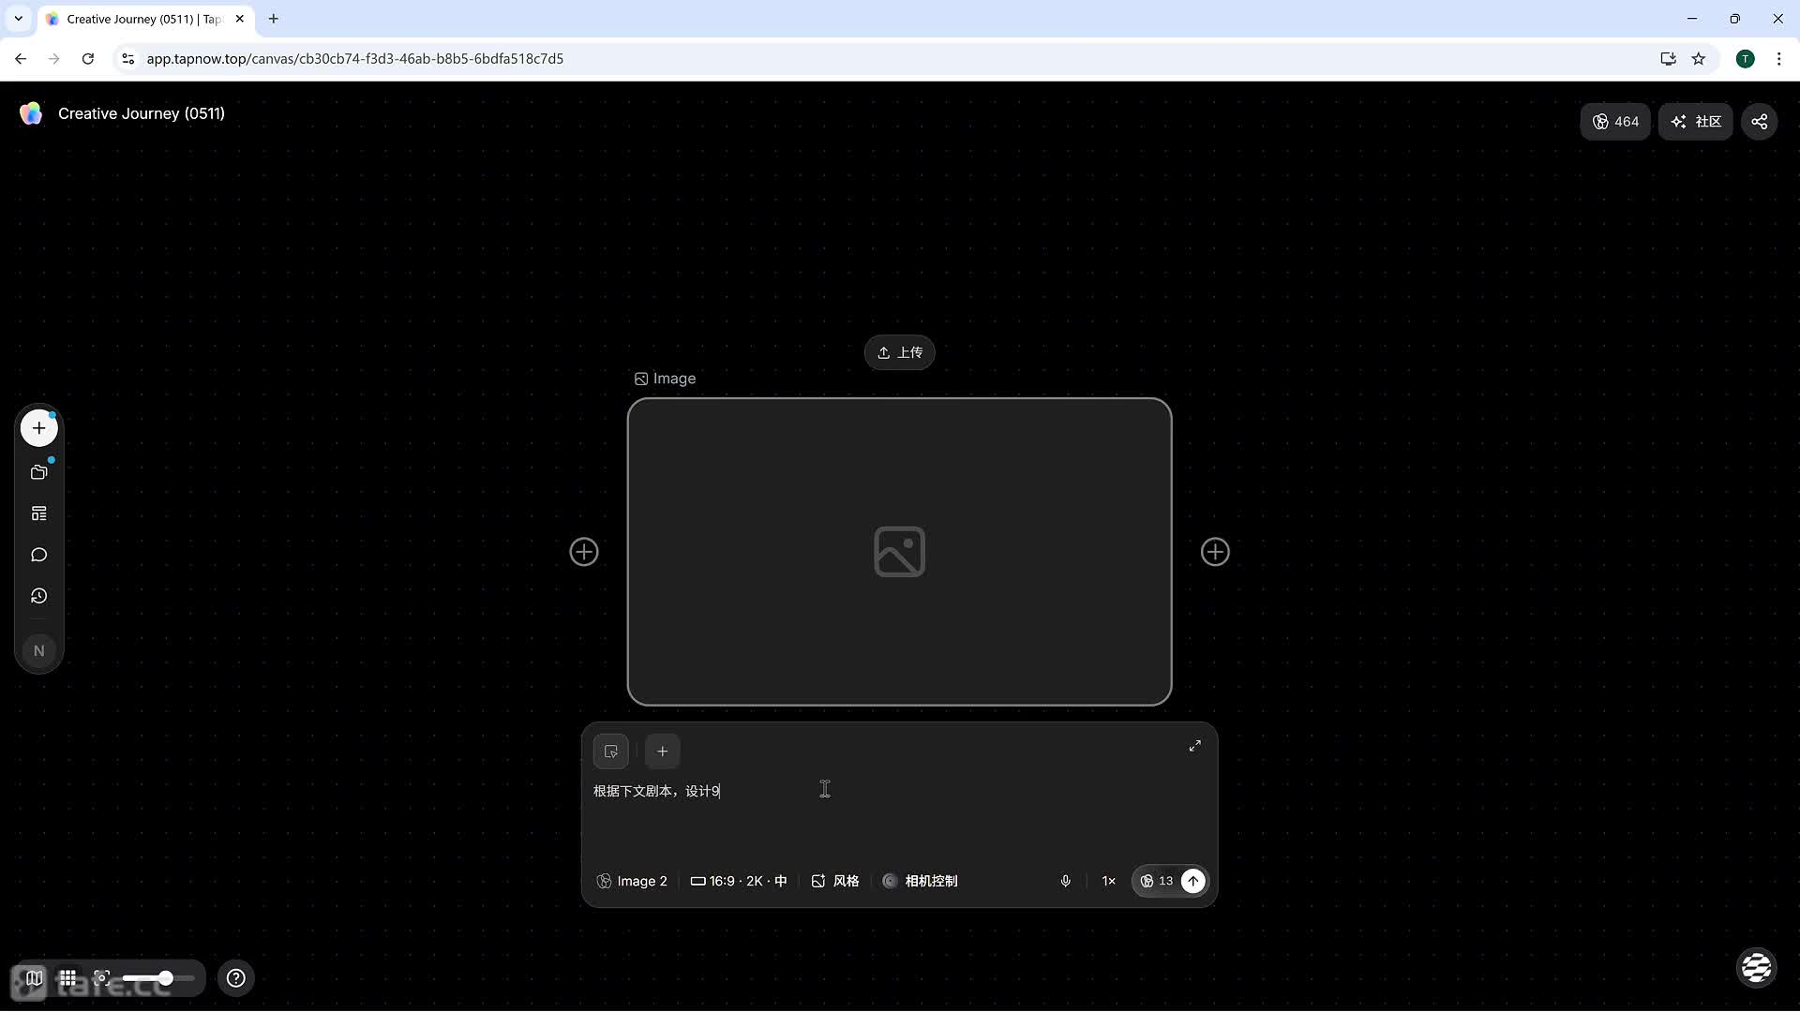Click the share icon at top right

pyautogui.click(x=1760, y=122)
